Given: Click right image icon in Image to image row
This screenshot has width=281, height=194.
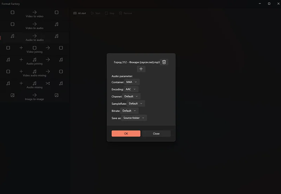Looking at the screenshot, I should (57, 95).
